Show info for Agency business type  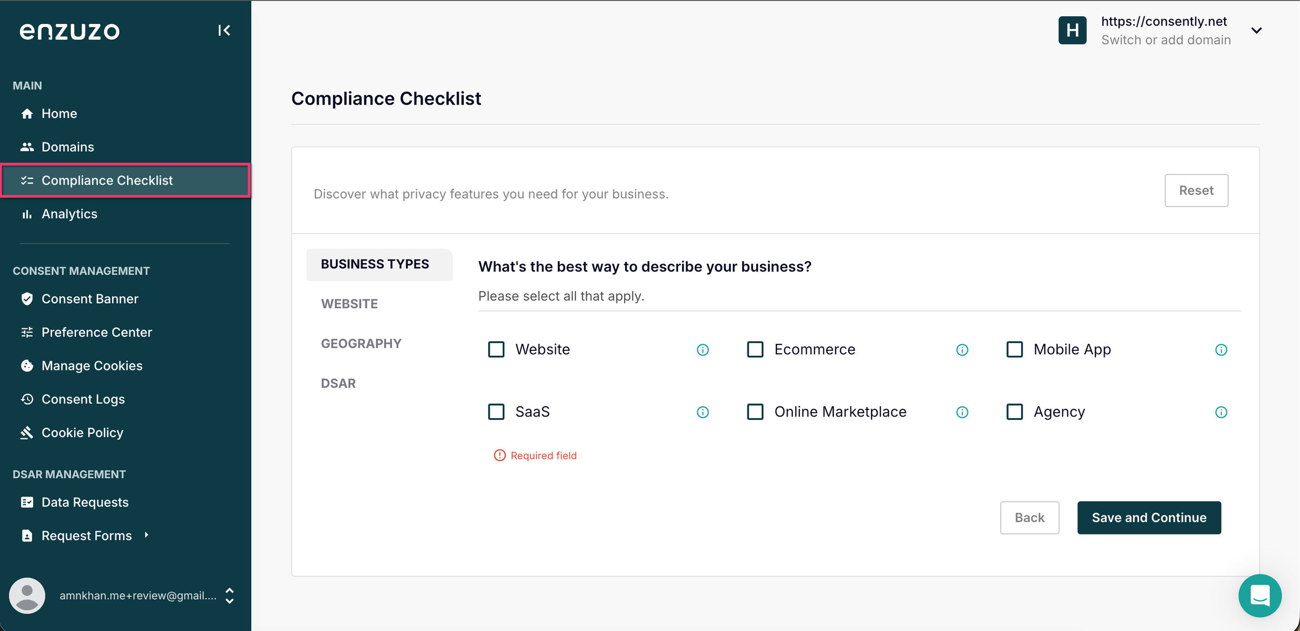pos(1221,412)
